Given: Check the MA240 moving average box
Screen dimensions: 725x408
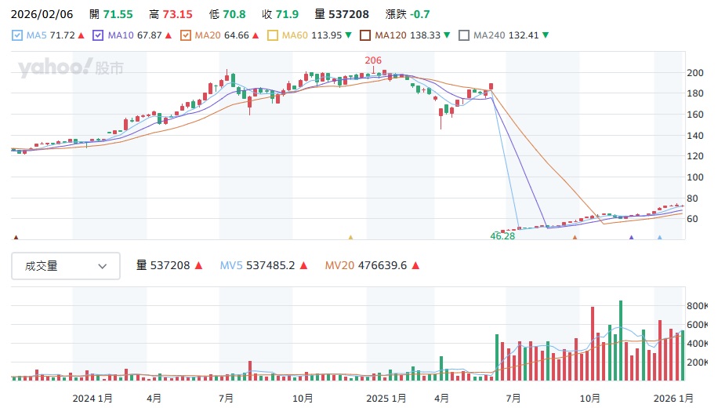Looking at the screenshot, I should coord(464,35).
